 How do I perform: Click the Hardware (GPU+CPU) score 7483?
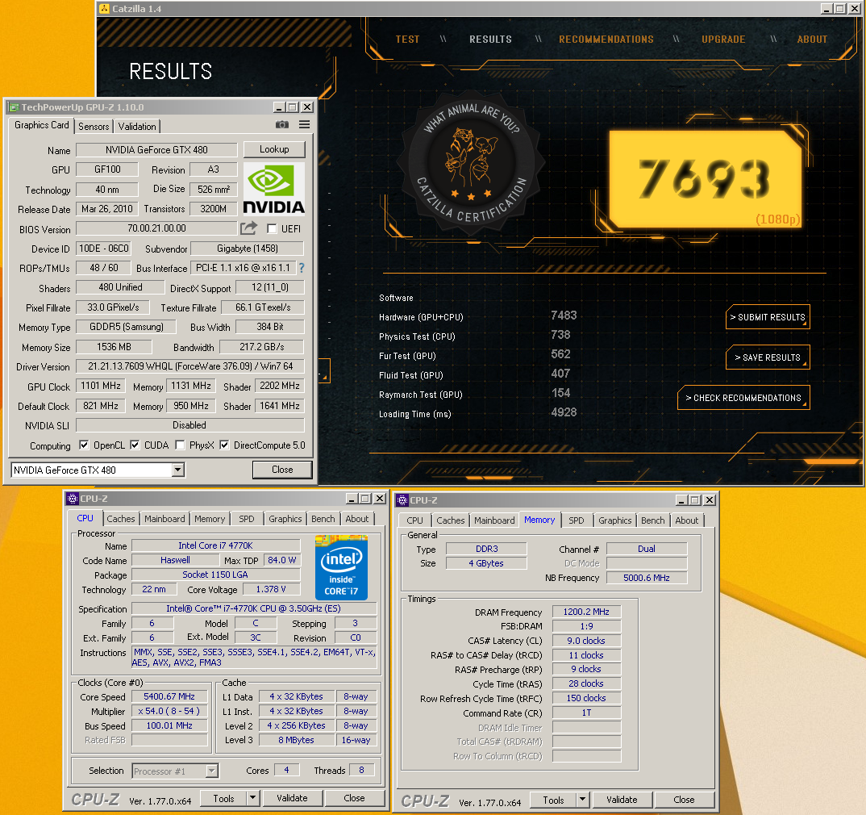564,316
